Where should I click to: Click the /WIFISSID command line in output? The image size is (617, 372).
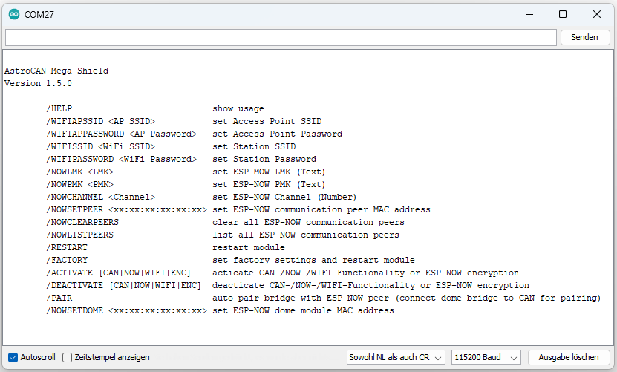click(171, 146)
